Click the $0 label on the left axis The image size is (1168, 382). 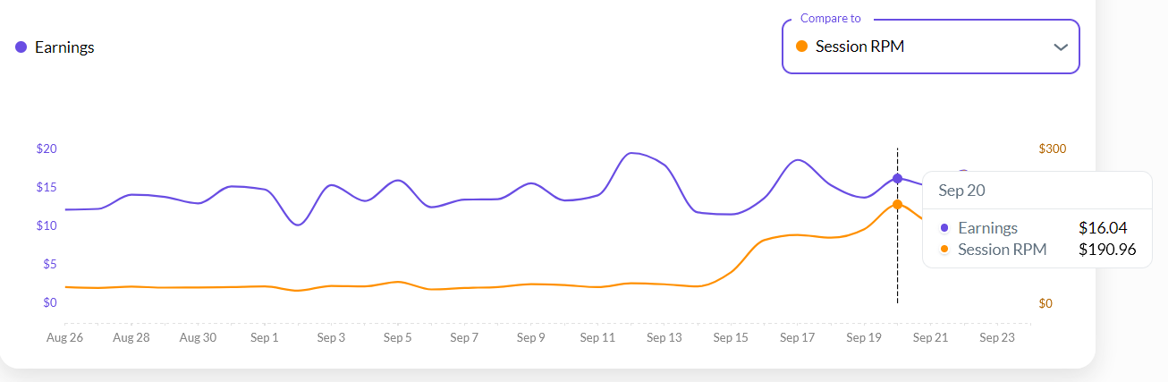coord(49,302)
